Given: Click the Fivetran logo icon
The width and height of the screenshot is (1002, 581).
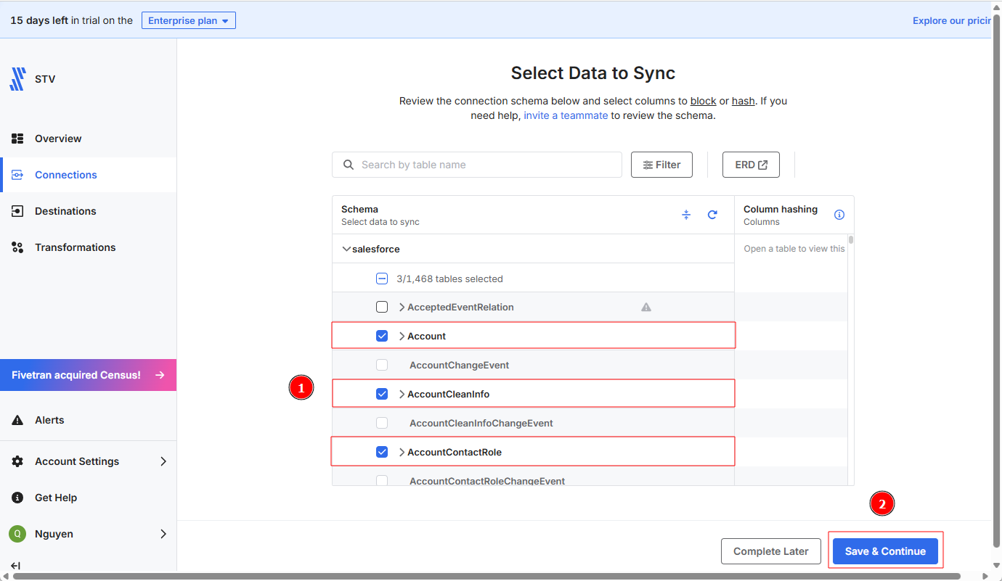Looking at the screenshot, I should [17, 79].
